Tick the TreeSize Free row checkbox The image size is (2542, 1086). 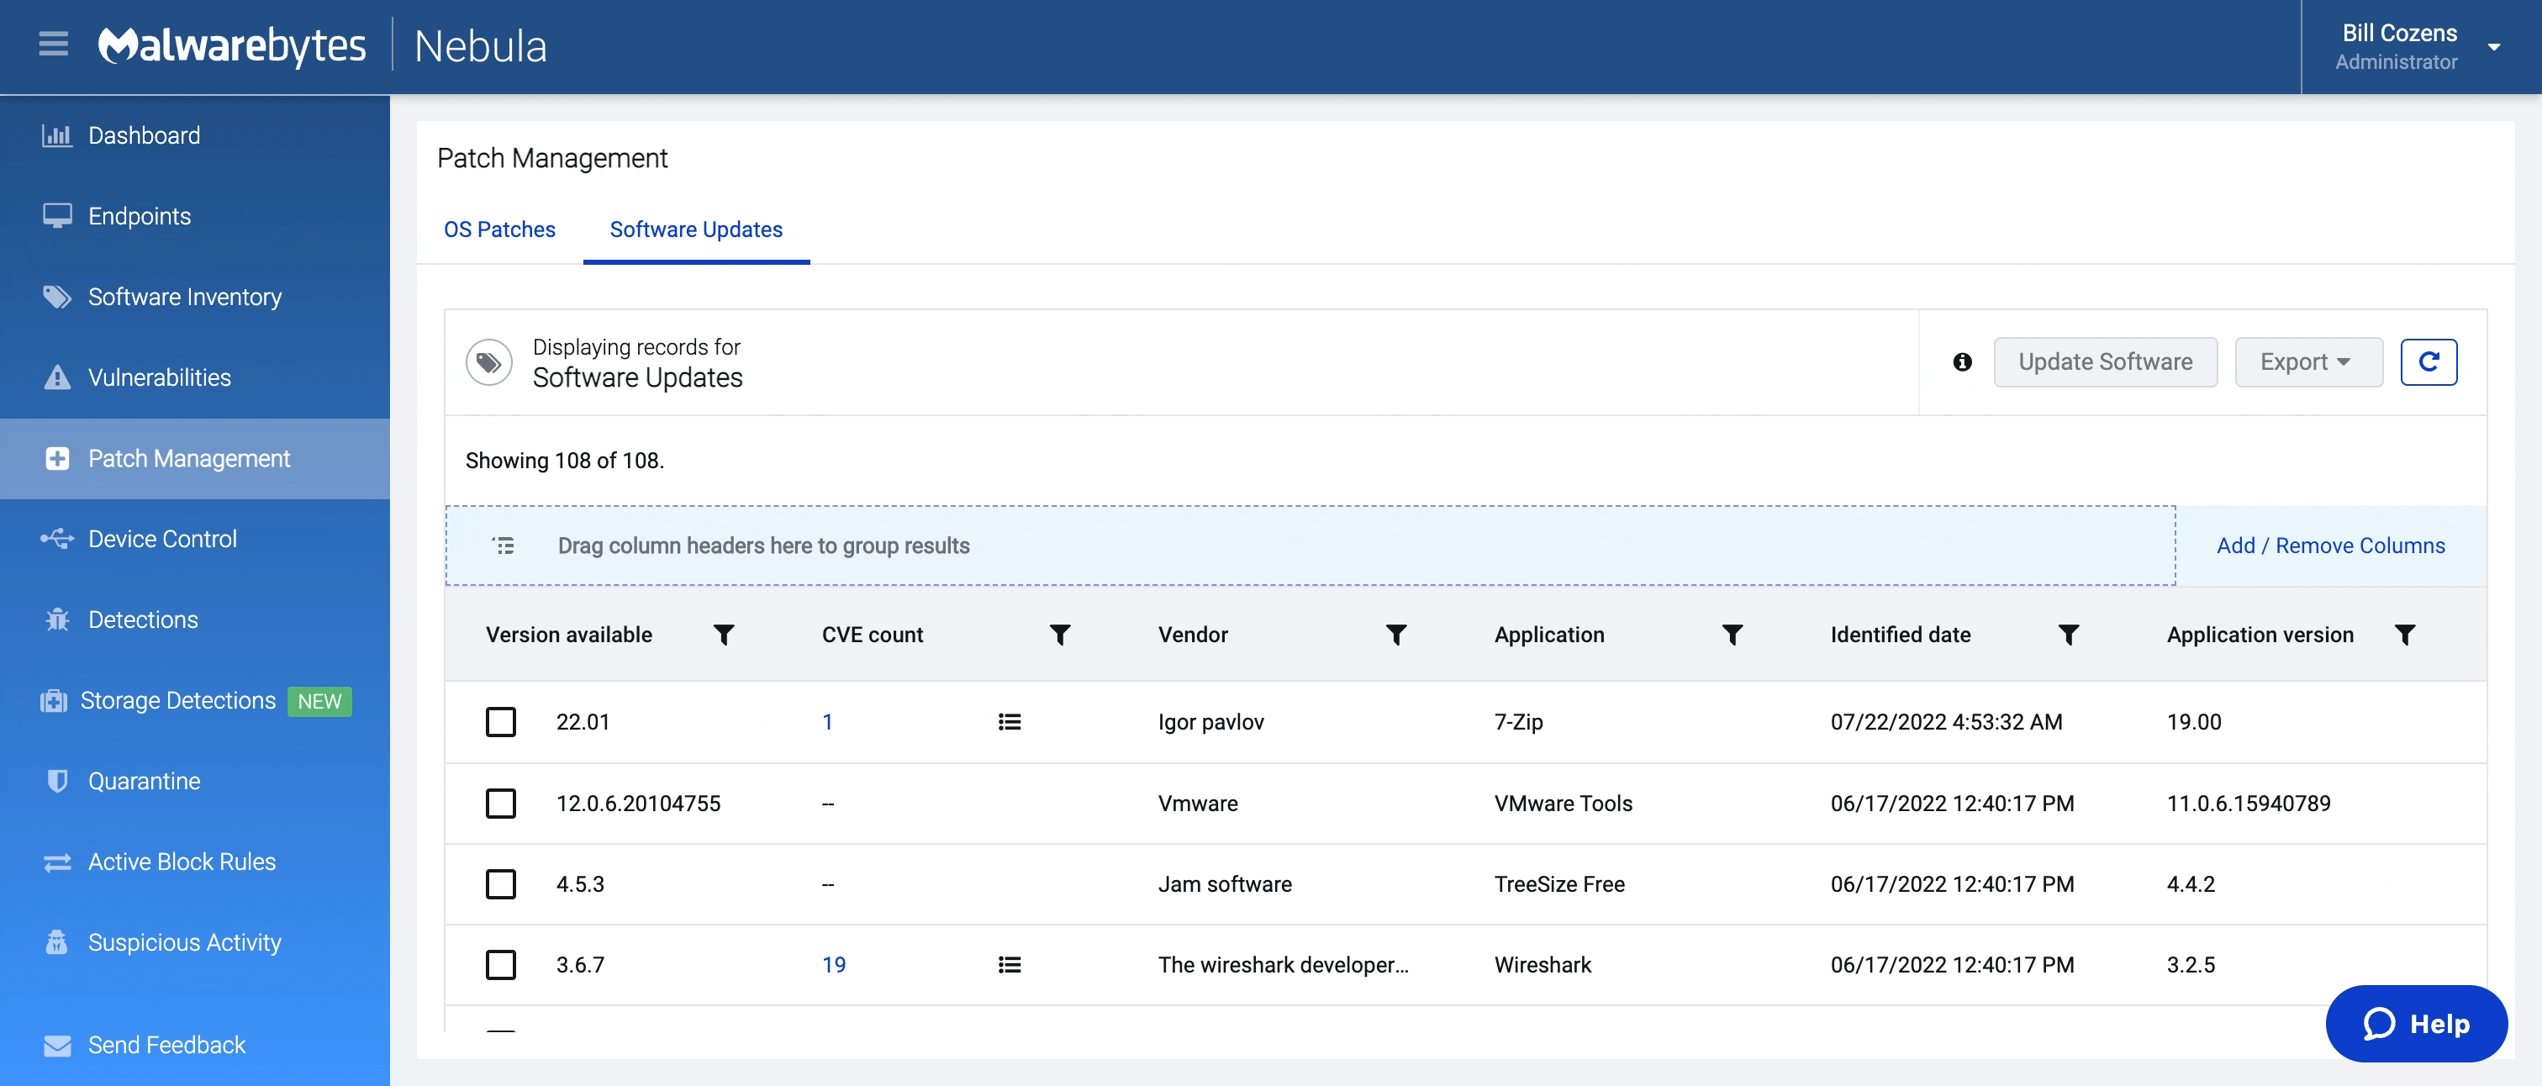click(500, 883)
